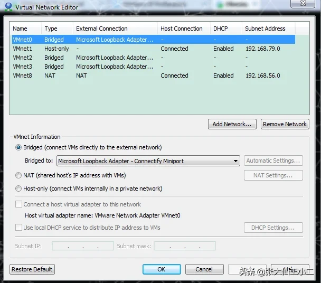Confirm changes with the OK button
The width and height of the screenshot is (321, 283).
tap(162, 269)
